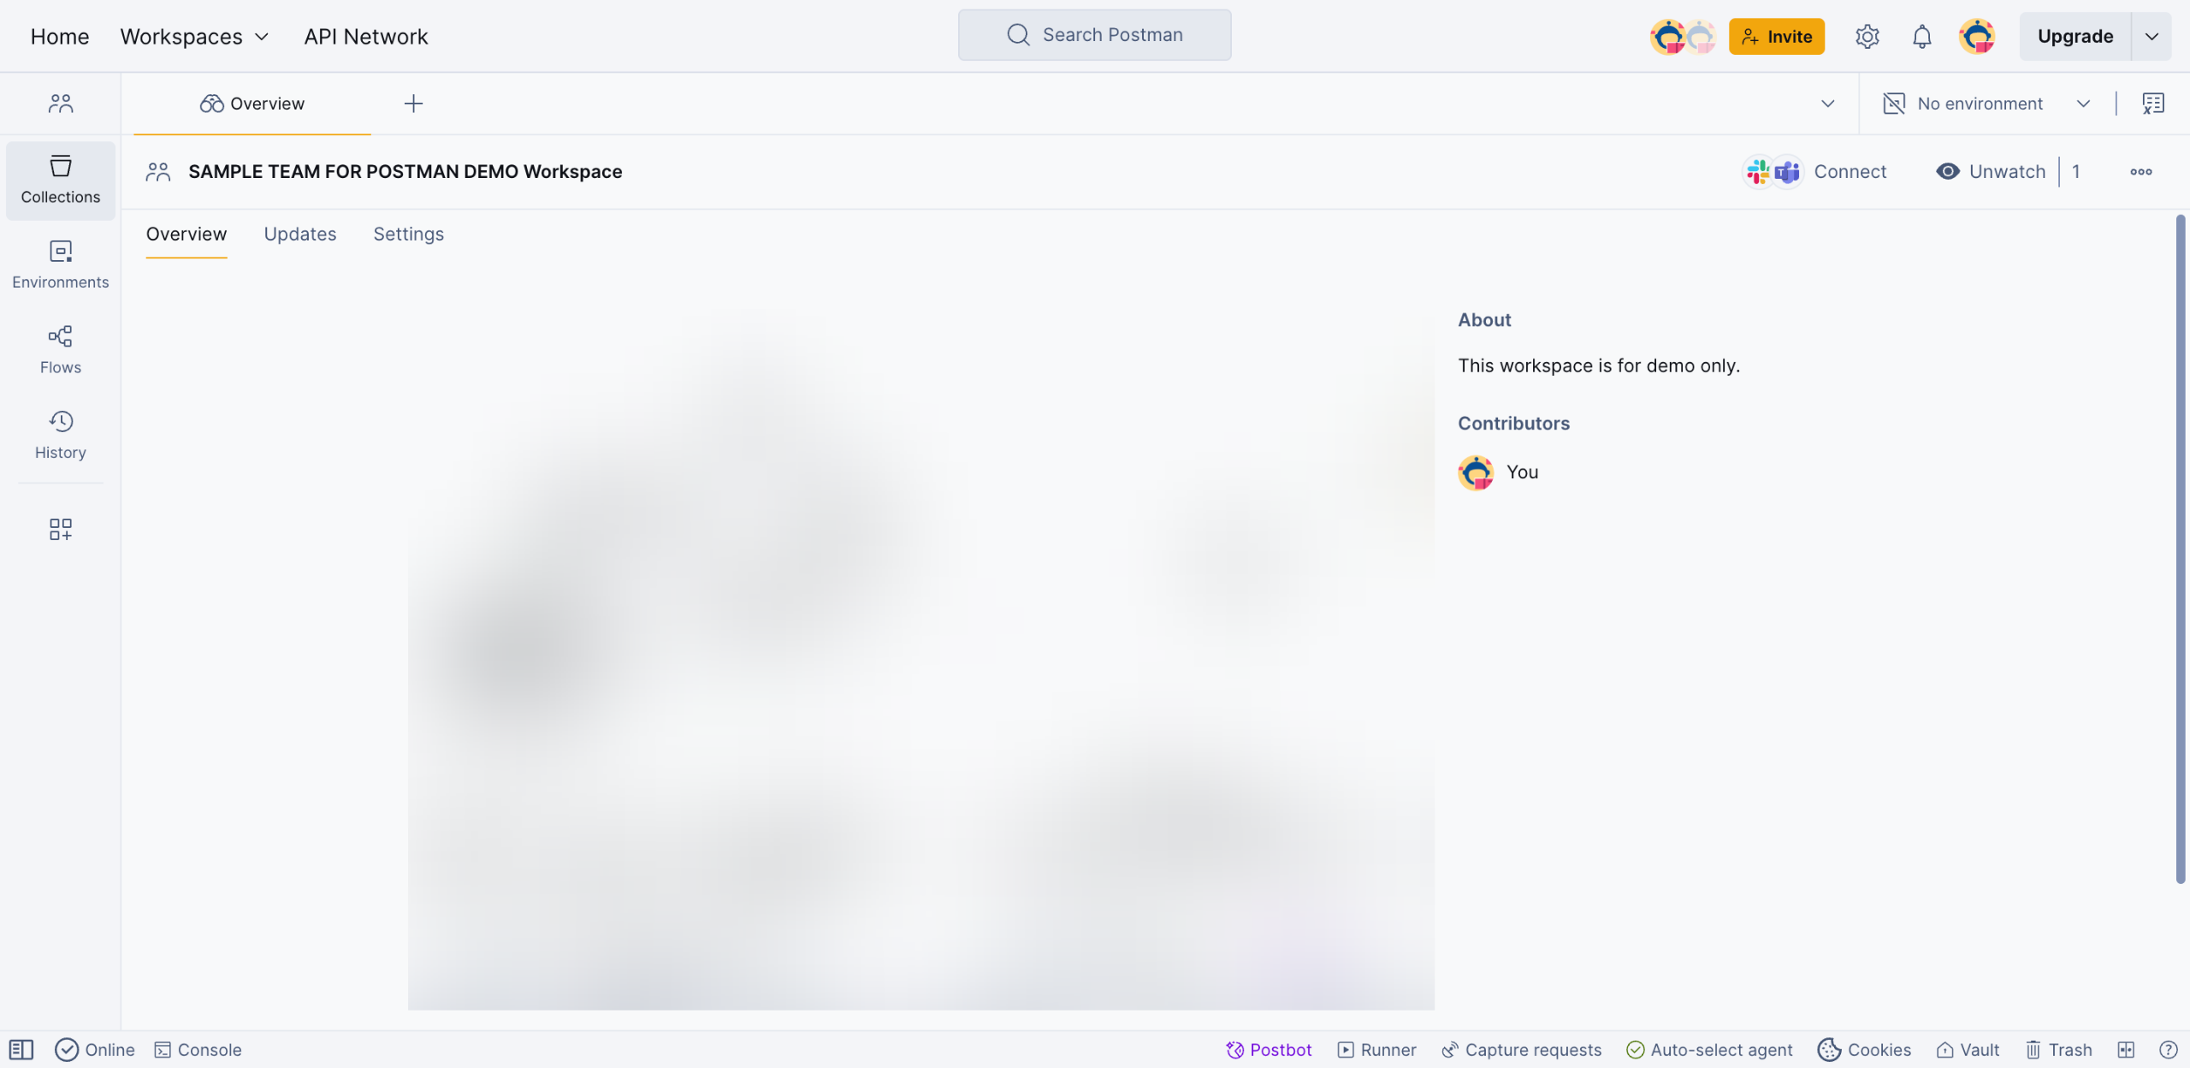
Task: Toggle the sidebar visibility icon at bottom left
Action: pos(21,1049)
